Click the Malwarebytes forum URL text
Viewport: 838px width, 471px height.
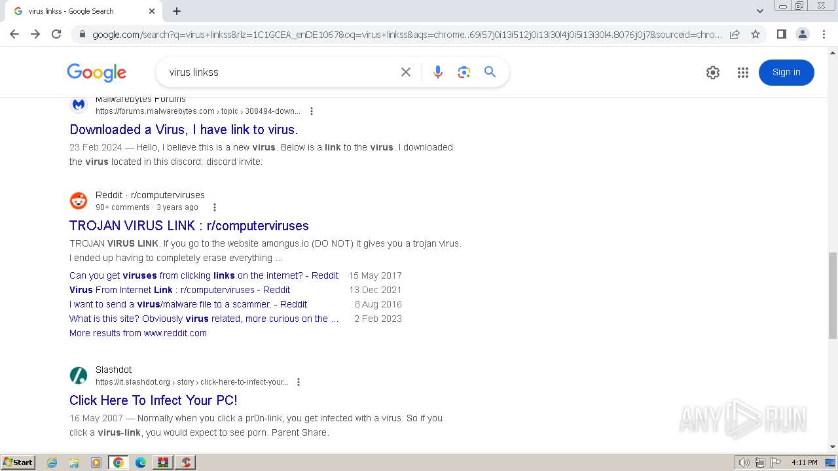click(198, 111)
